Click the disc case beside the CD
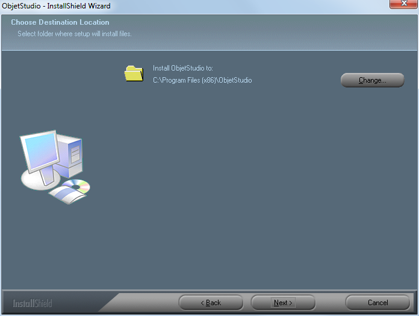Image resolution: width=419 pixels, height=316 pixels. tap(63, 195)
